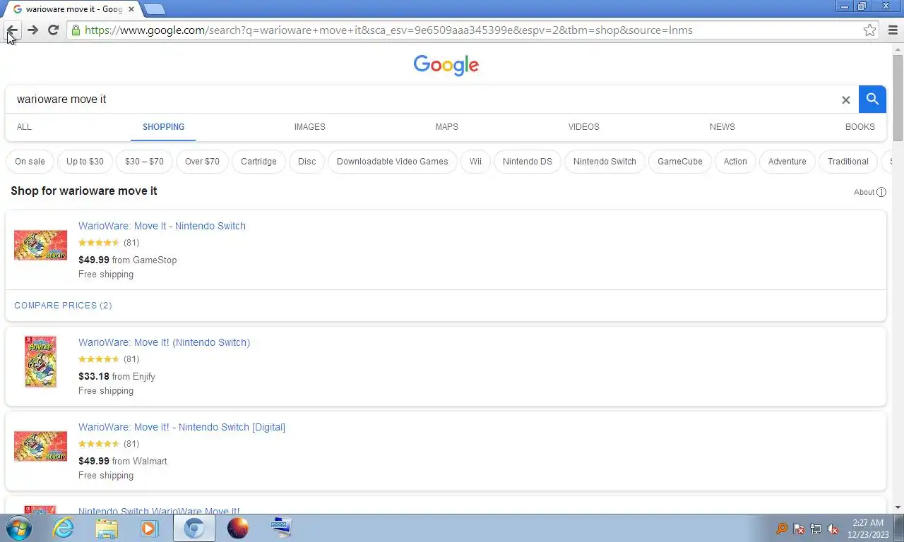
Task: Click the vertical scrollbar thumb
Action: coord(898,97)
